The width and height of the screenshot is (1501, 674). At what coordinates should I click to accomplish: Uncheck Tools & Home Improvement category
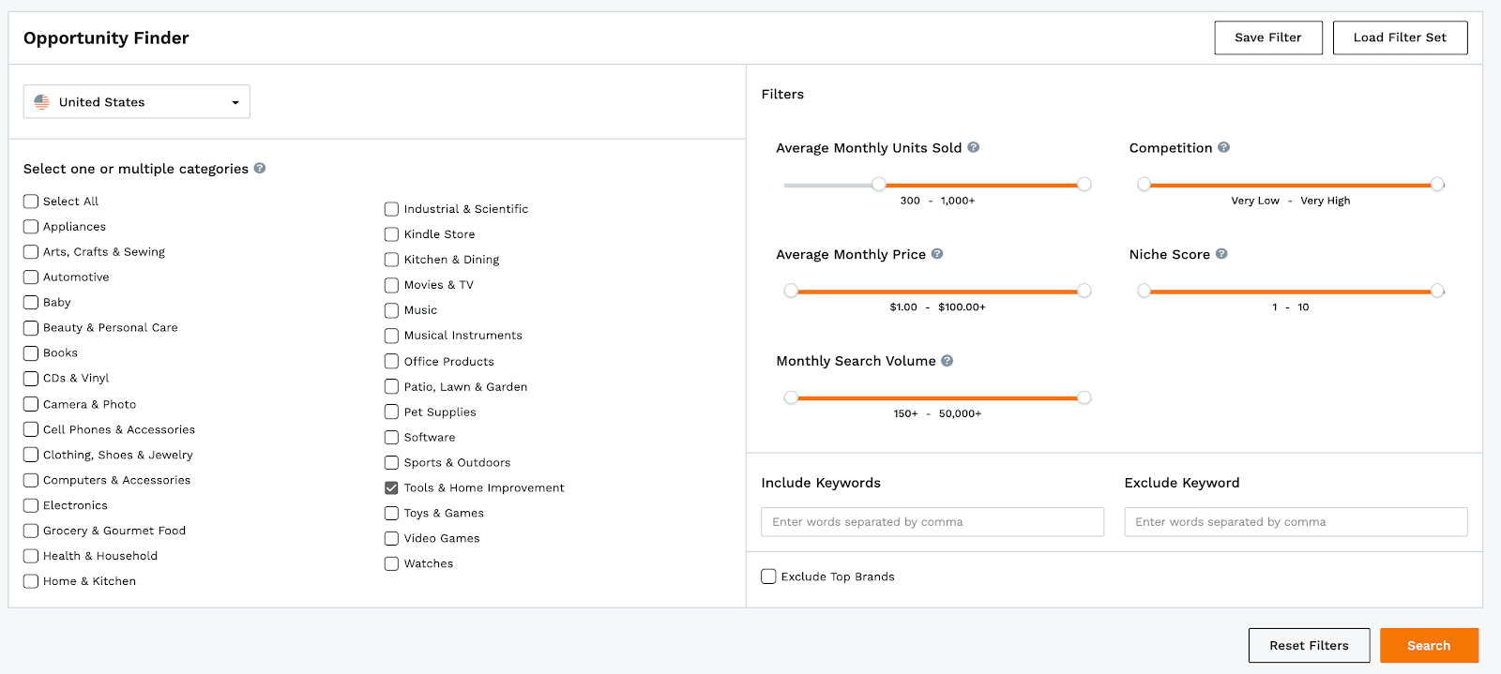coord(391,488)
